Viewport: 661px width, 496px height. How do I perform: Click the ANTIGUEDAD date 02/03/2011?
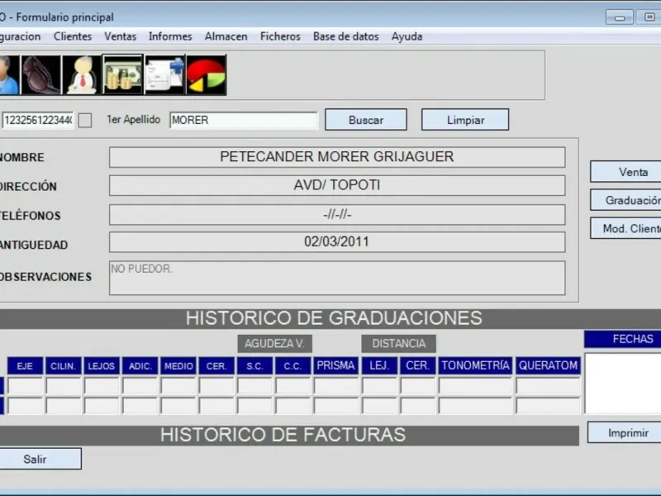(x=337, y=242)
